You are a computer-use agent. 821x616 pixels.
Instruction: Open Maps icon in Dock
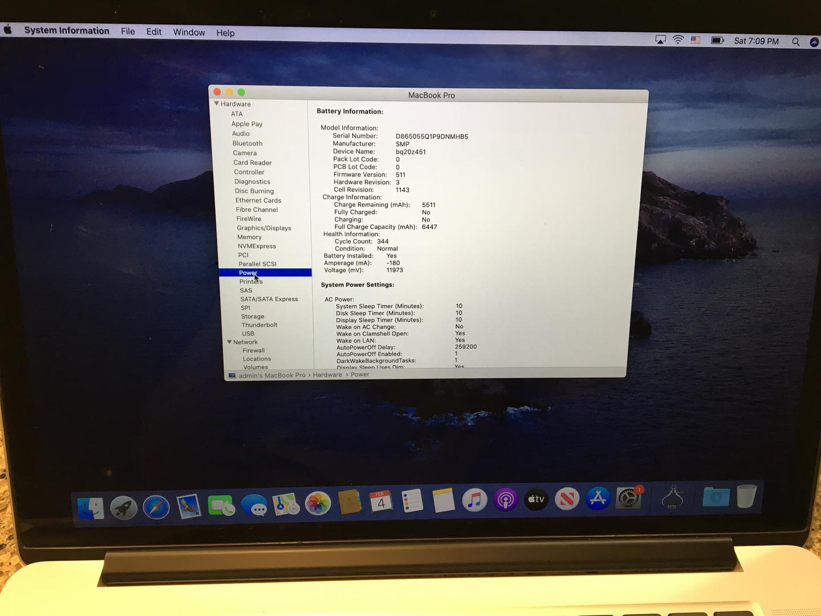point(286,504)
